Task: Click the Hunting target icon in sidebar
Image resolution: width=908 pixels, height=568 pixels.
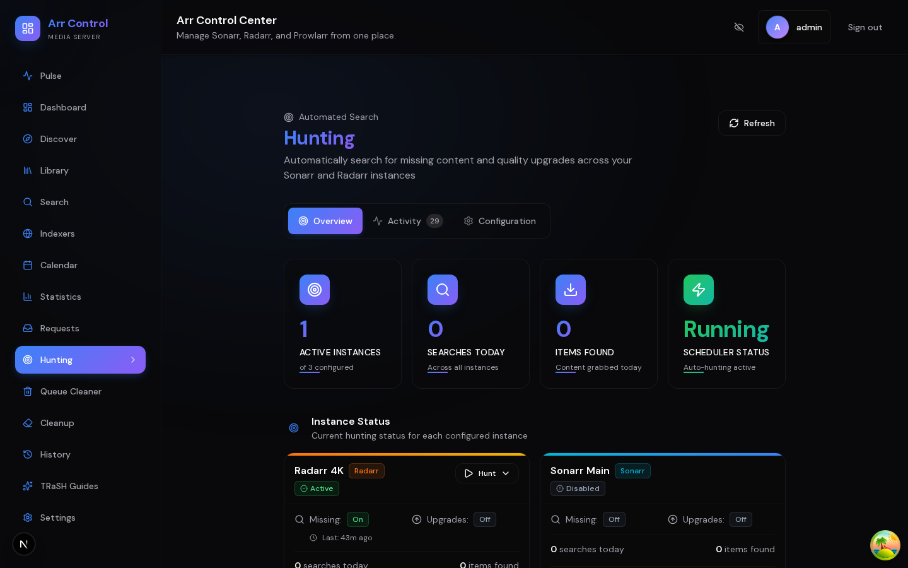Action: point(28,360)
